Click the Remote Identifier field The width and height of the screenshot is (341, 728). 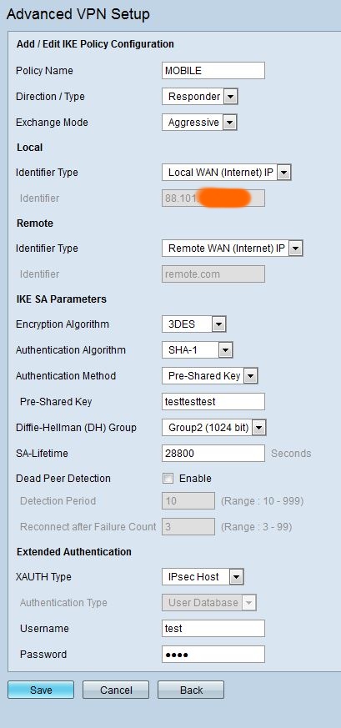pyautogui.click(x=213, y=274)
